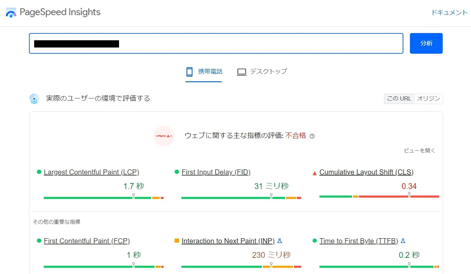
Task: Click the LCP value 1.7 秒
Action: click(x=134, y=186)
